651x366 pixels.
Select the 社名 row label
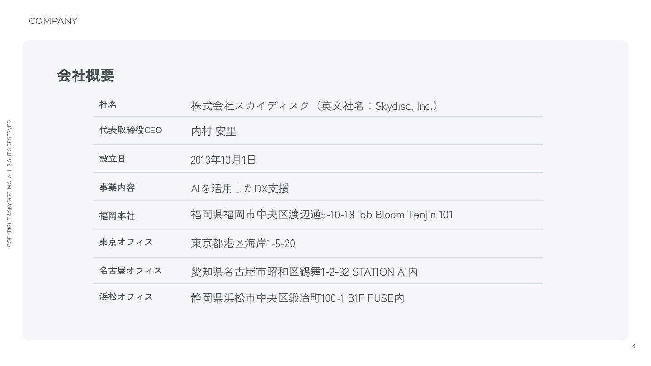[108, 105]
